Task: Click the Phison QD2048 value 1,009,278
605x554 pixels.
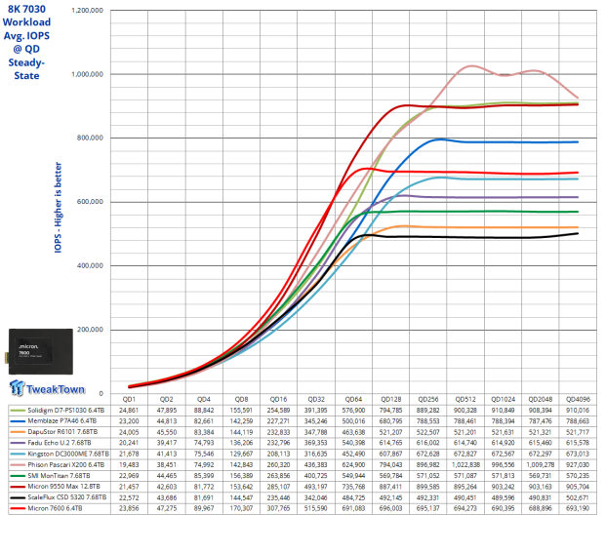Action: (x=541, y=465)
